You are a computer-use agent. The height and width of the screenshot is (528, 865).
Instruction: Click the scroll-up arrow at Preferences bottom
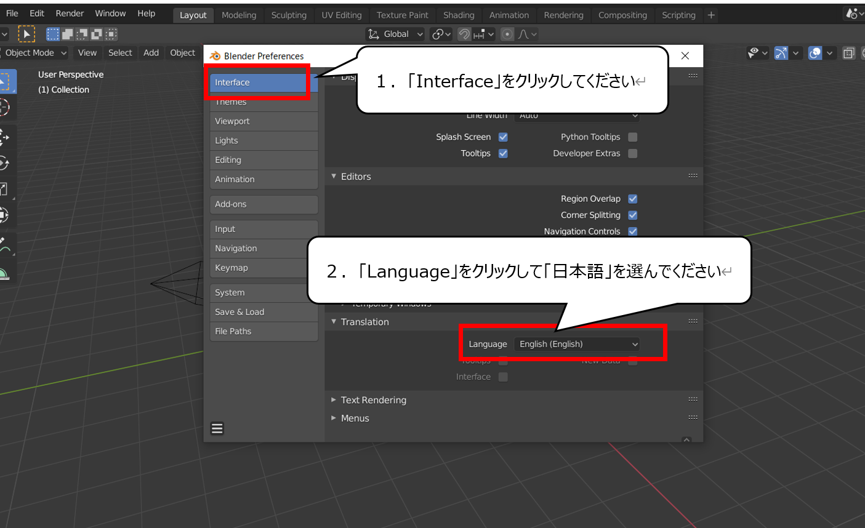pos(687,439)
